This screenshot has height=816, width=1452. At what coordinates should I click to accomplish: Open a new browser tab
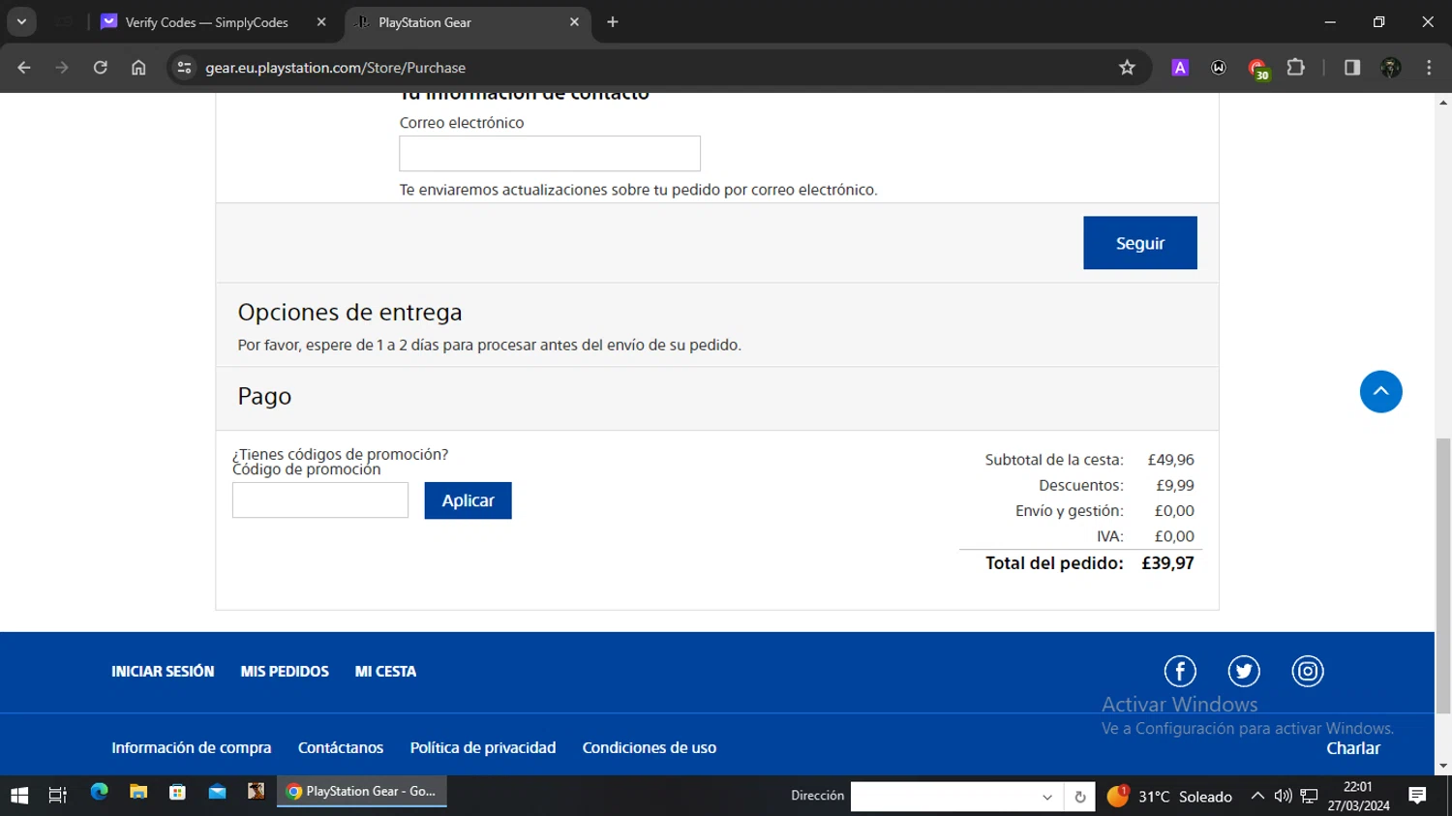coord(613,22)
